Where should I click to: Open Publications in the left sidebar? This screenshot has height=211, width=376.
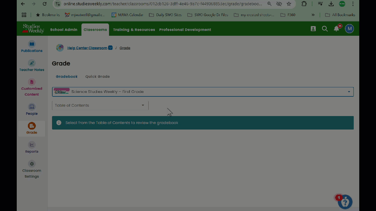32,47
